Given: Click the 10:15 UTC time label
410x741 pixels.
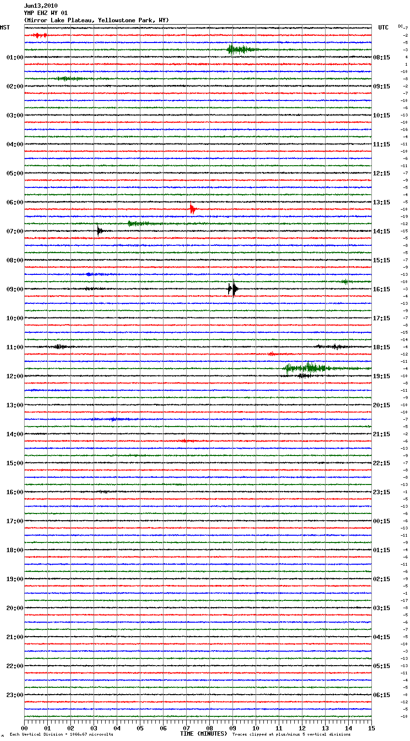Looking at the screenshot, I should pos(382,115).
